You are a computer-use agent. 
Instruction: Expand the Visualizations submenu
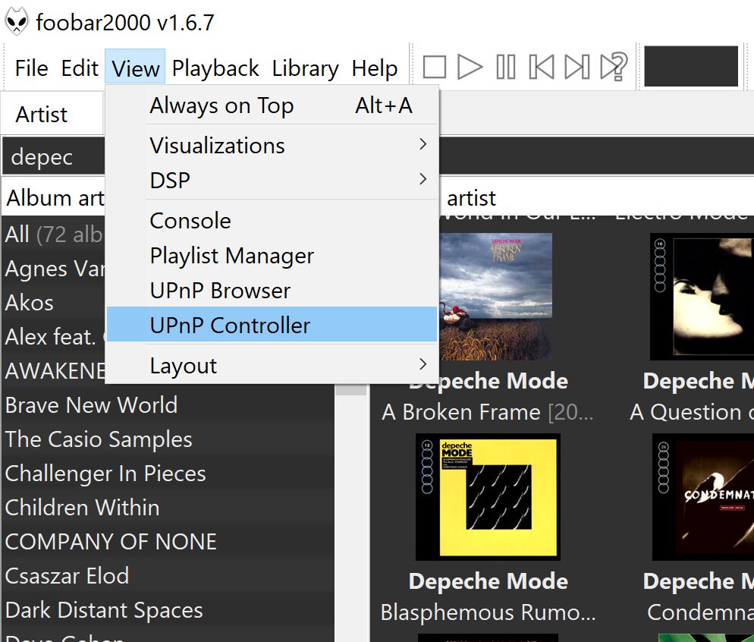point(272,145)
